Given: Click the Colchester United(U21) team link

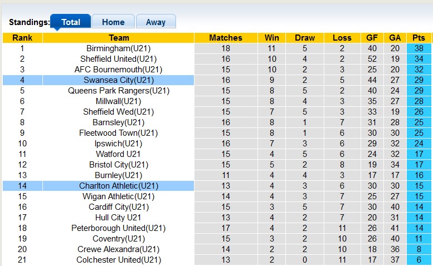Looking at the screenshot, I should (119, 260).
